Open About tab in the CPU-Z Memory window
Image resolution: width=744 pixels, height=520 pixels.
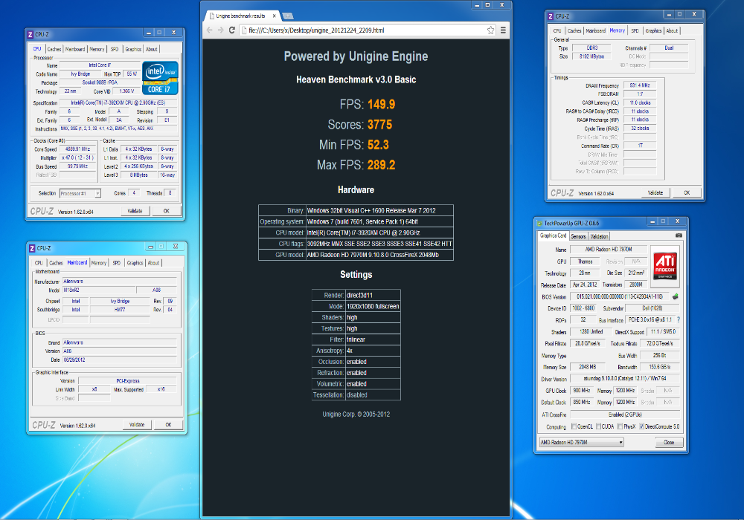[x=672, y=30]
